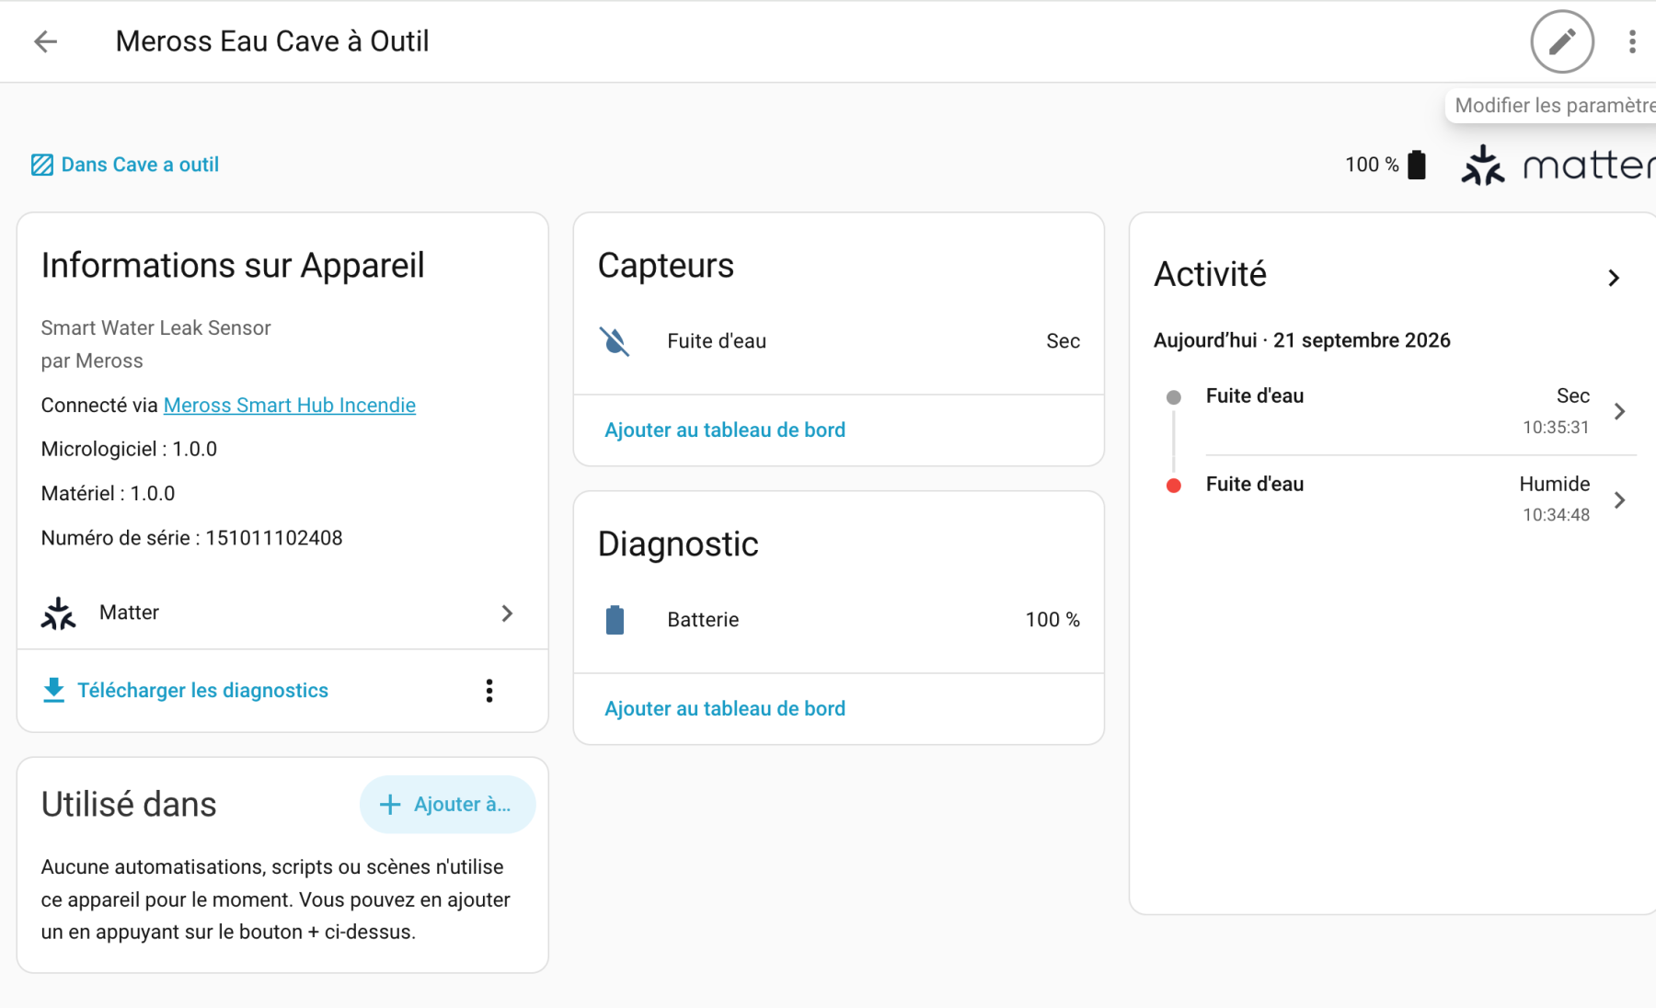
Task: Open the top-right three-dot overflow menu
Action: [1632, 41]
